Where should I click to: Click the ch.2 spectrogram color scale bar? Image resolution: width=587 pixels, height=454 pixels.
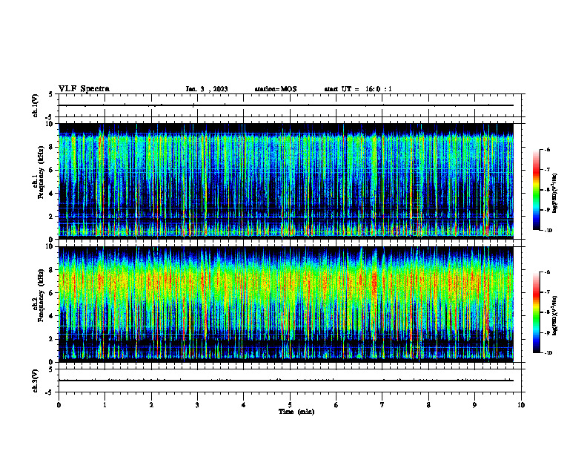[537, 312]
